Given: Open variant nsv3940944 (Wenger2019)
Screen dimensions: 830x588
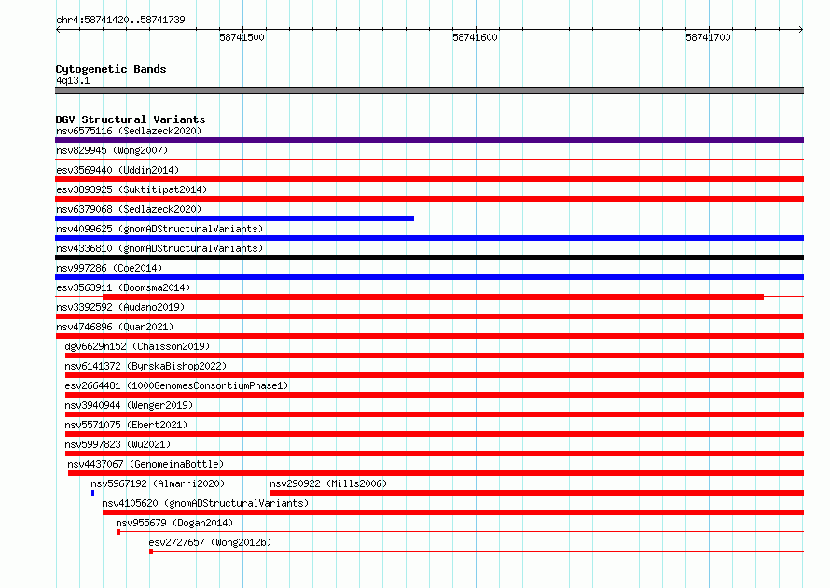Looking at the screenshot, I should (x=129, y=405).
